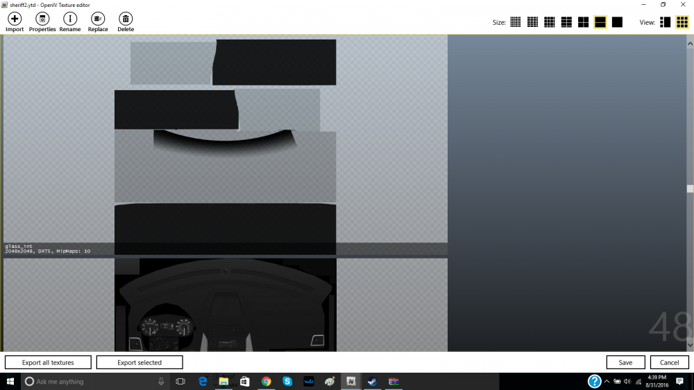Open Windows Store from the taskbar
Screen dimensions: 694x390
pyautogui.click(x=245, y=382)
